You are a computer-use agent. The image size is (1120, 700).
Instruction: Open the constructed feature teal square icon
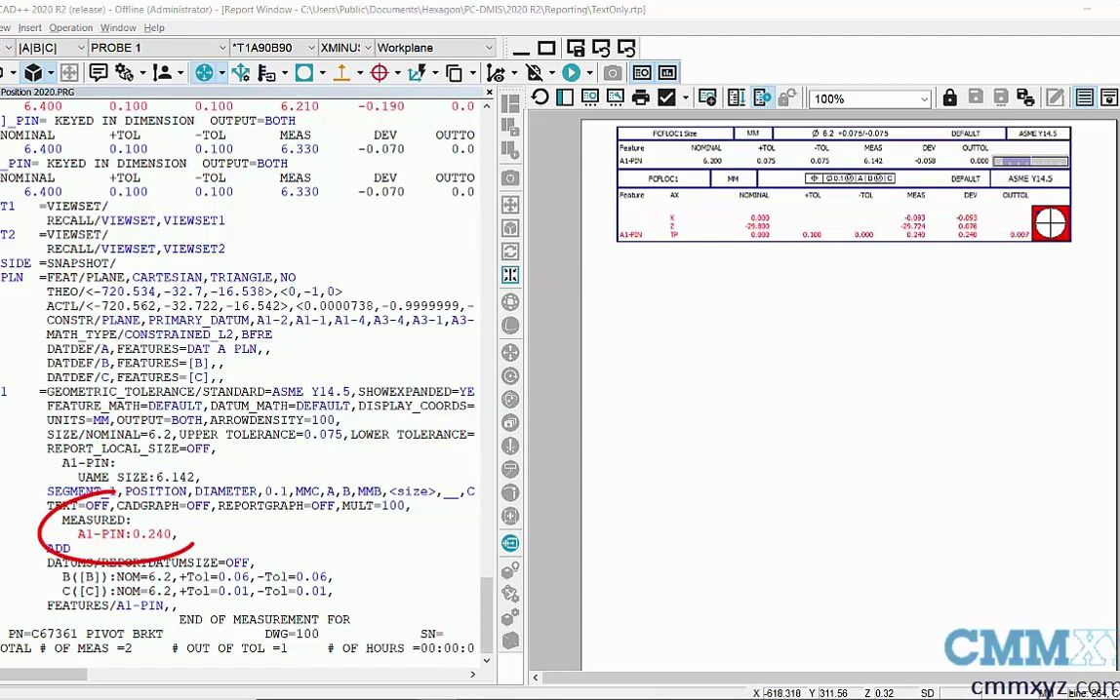click(304, 73)
